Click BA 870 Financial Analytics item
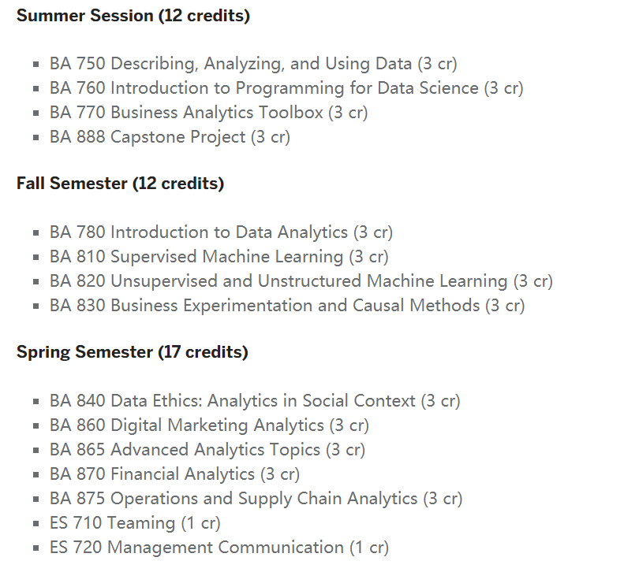The width and height of the screenshot is (639, 572). click(x=174, y=474)
